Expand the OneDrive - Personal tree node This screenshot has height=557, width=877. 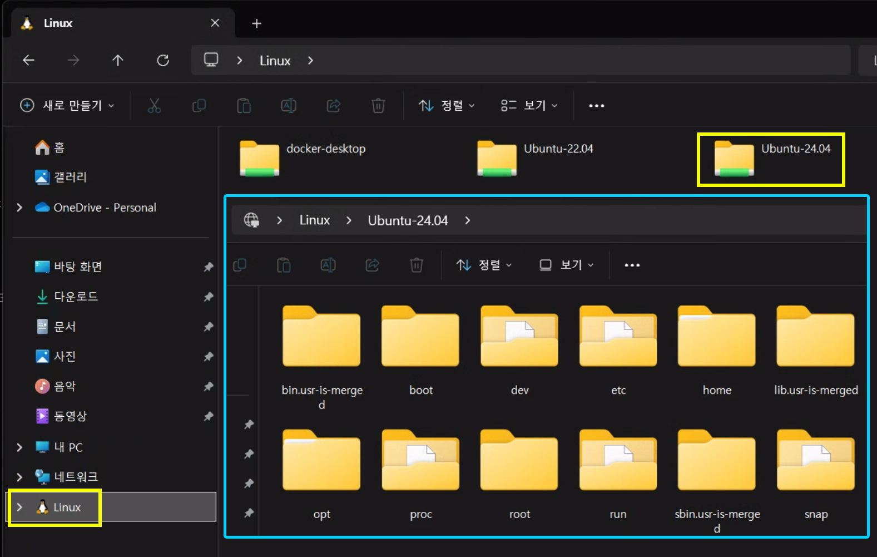(x=19, y=208)
